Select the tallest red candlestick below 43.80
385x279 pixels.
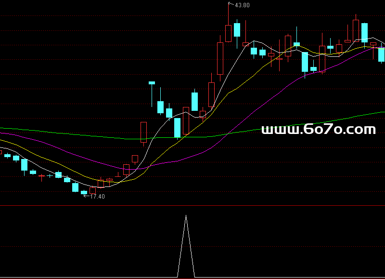[x=220, y=58]
